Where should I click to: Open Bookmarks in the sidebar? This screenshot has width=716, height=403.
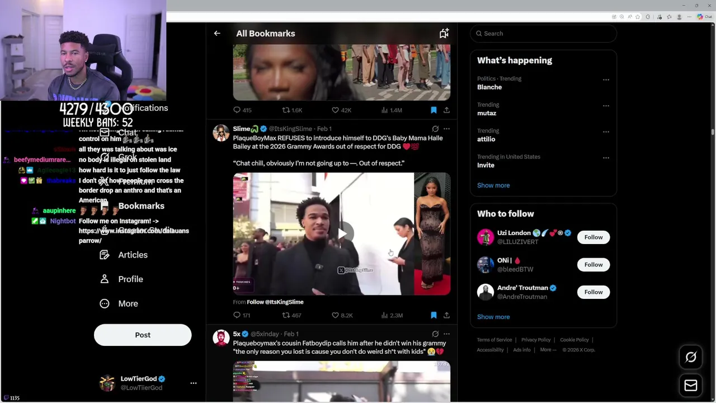tap(132, 206)
